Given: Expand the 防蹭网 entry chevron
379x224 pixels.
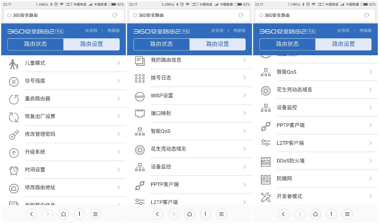Looking at the screenshot, I should click(x=371, y=179).
